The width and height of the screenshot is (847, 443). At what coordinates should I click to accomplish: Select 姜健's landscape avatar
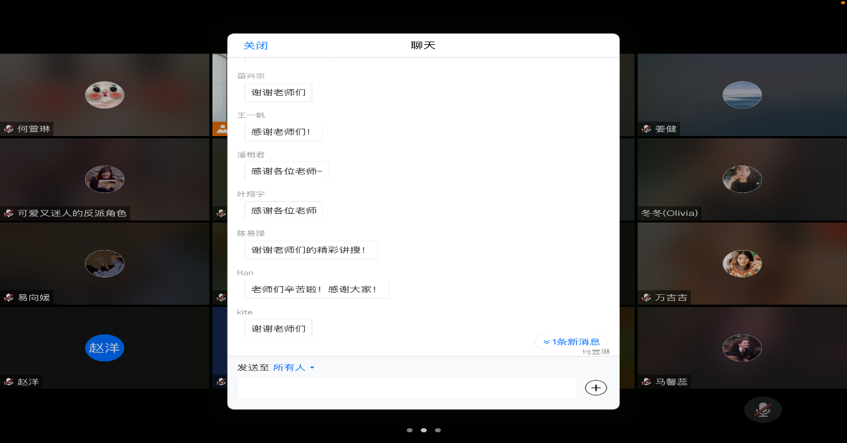point(742,94)
